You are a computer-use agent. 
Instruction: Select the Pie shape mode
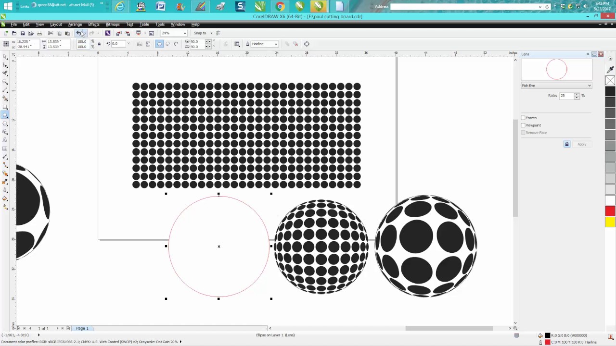click(x=167, y=44)
